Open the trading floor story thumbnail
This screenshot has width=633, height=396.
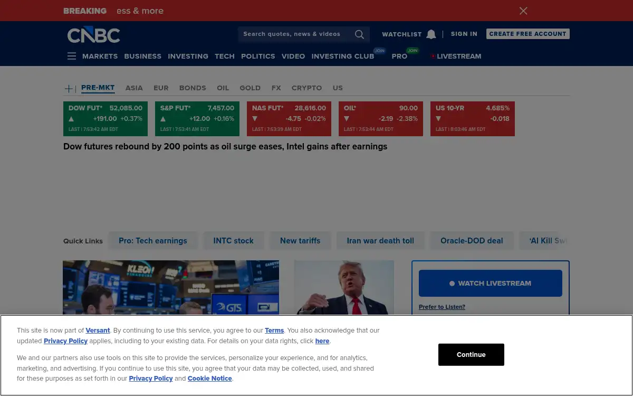[x=171, y=288]
